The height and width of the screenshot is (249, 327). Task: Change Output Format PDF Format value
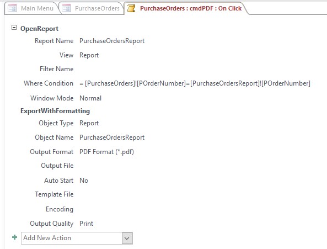tap(106, 152)
